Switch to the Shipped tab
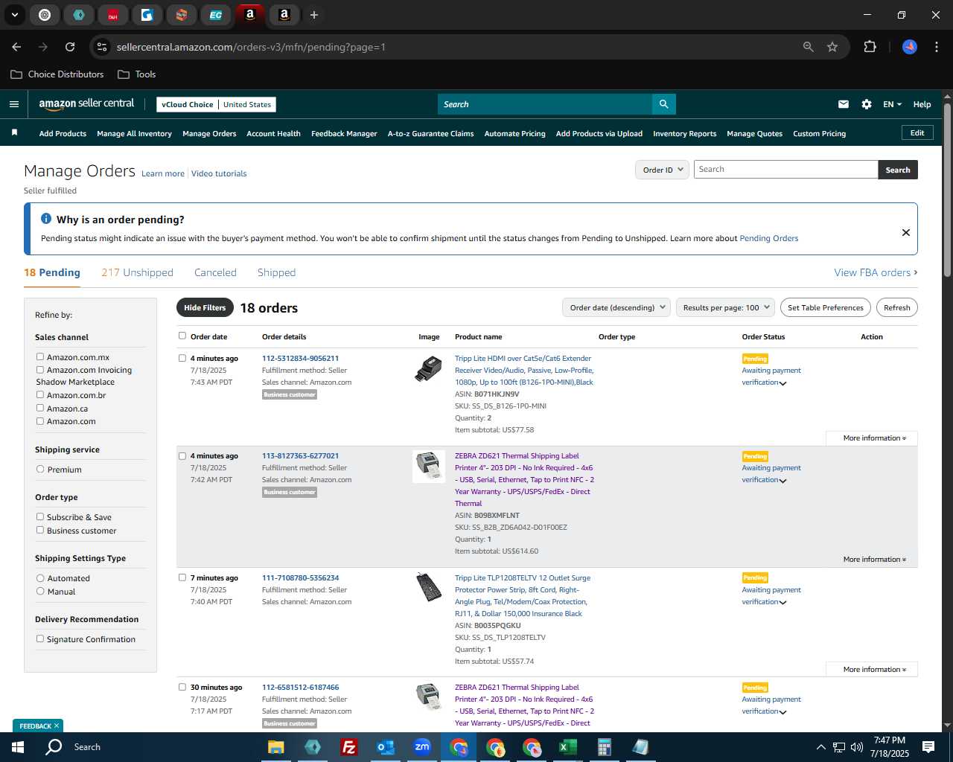953x762 pixels. click(276, 272)
